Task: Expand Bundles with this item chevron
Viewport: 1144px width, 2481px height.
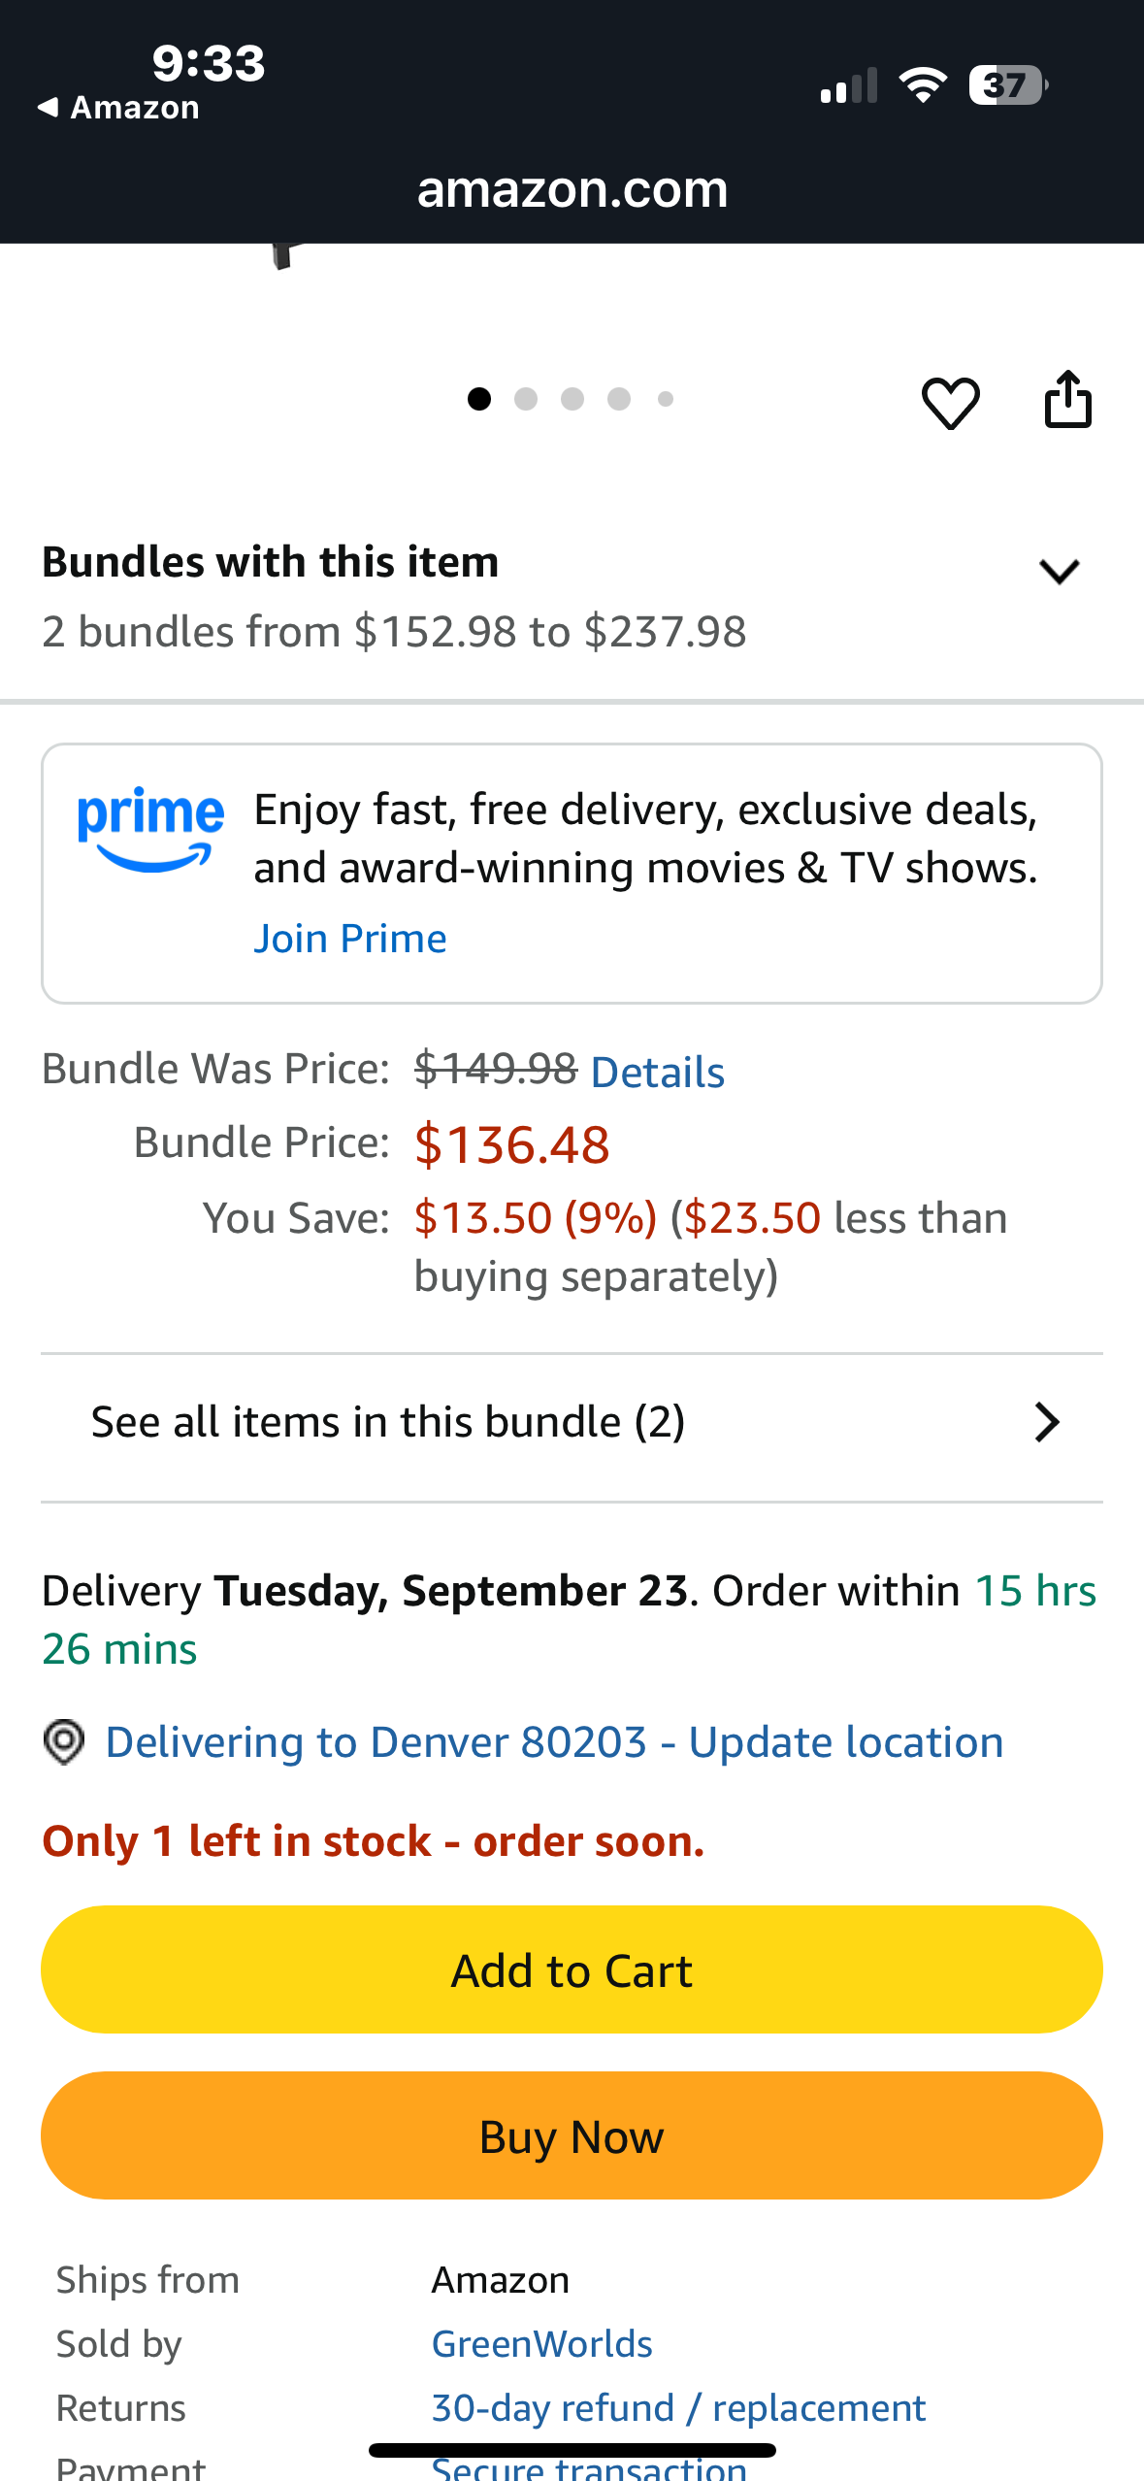Action: (1059, 571)
